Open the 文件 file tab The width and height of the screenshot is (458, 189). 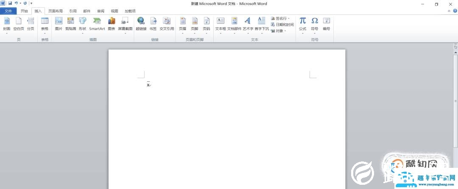point(8,11)
